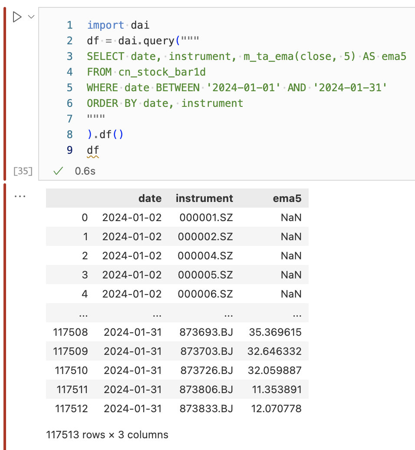415x450 pixels.
Task: Click the m_ta_ema function in the query
Action: point(265,56)
